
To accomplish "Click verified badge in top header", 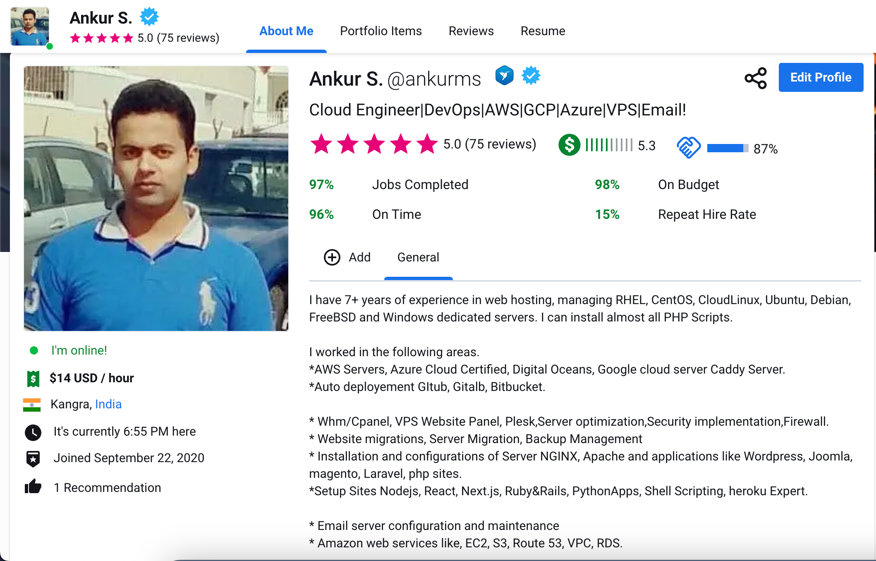I will tap(149, 17).
